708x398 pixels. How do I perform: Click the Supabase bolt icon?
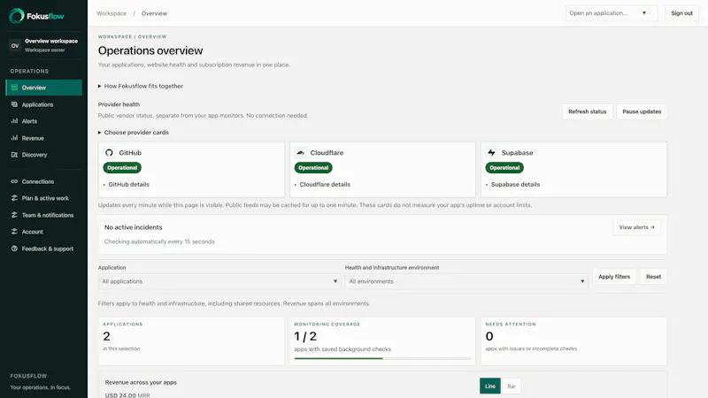[491, 152]
